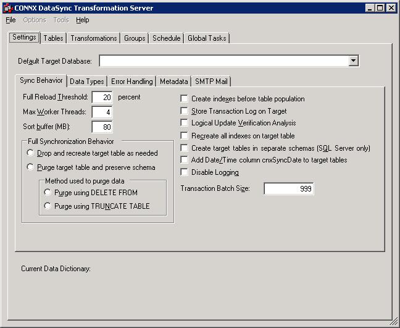Open the File menu
Viewport: 400px width, 328px height.
point(10,20)
